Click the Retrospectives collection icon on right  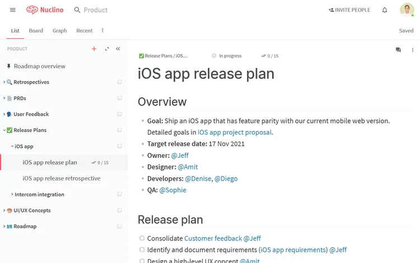119,82
